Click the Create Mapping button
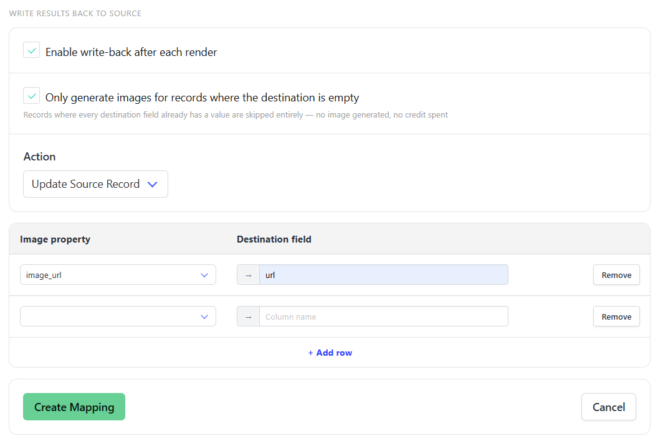The height and width of the screenshot is (444, 668). coord(74,407)
